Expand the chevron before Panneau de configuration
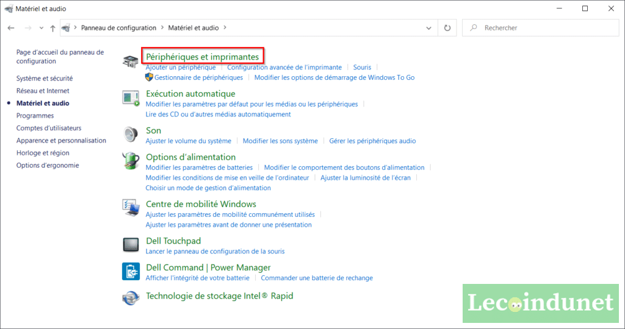The image size is (625, 329). (75, 28)
